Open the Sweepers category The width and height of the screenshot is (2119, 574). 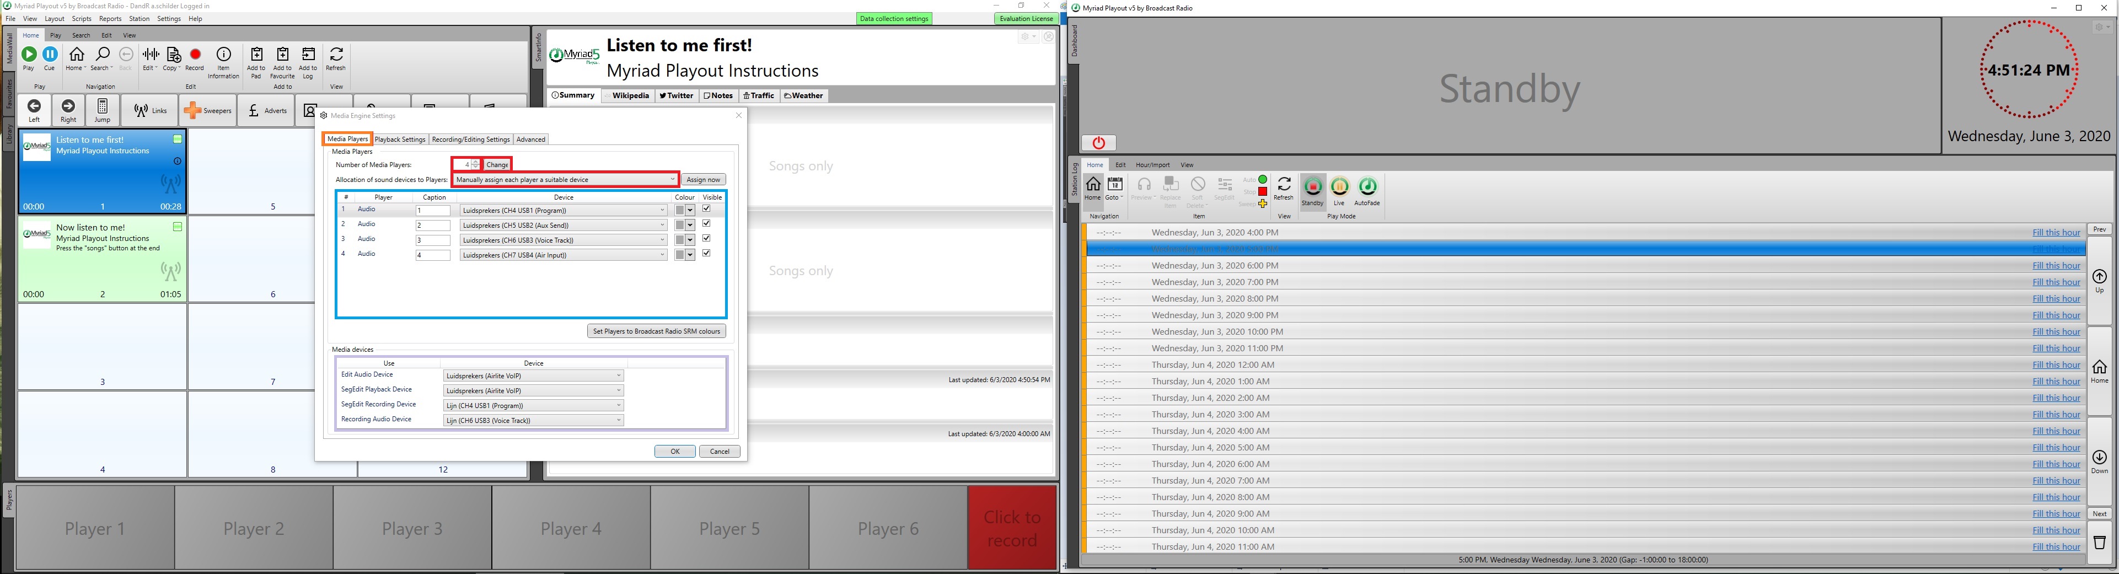[208, 111]
